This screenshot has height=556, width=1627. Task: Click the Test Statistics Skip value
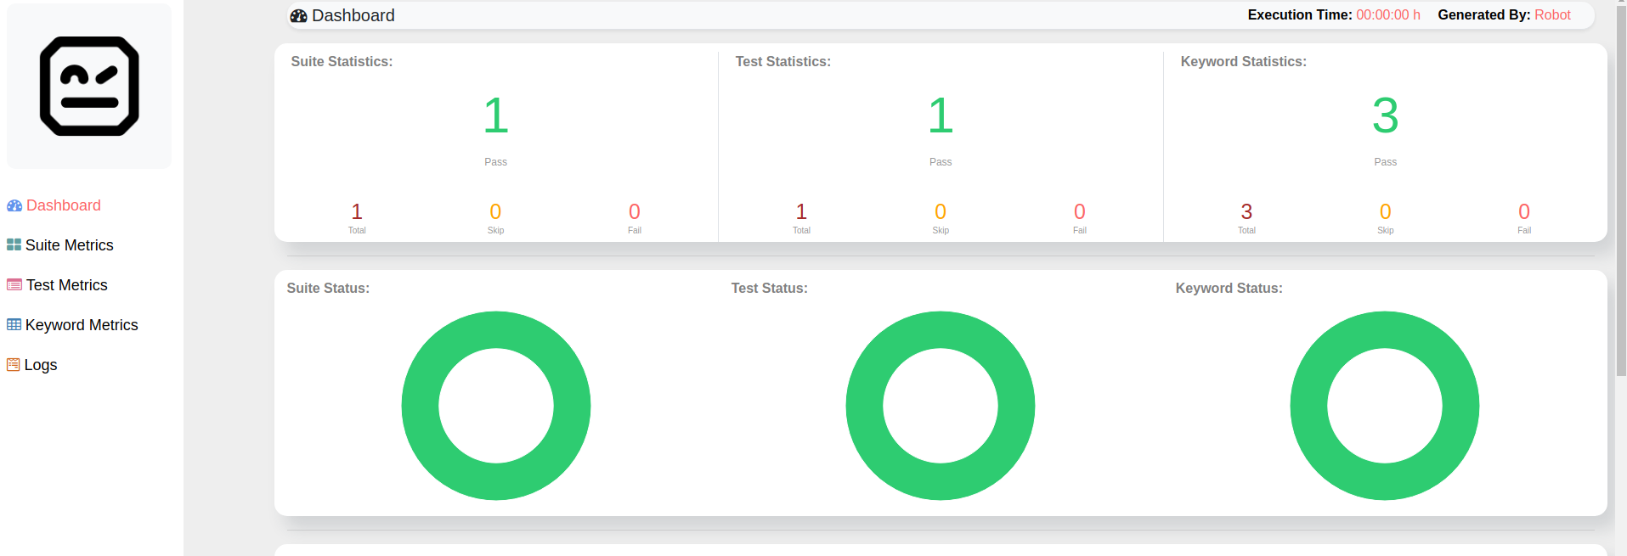(941, 211)
